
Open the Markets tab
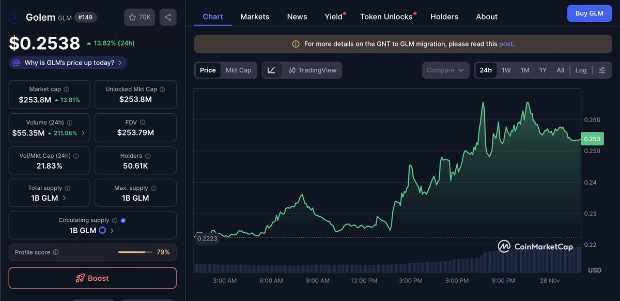[255, 17]
